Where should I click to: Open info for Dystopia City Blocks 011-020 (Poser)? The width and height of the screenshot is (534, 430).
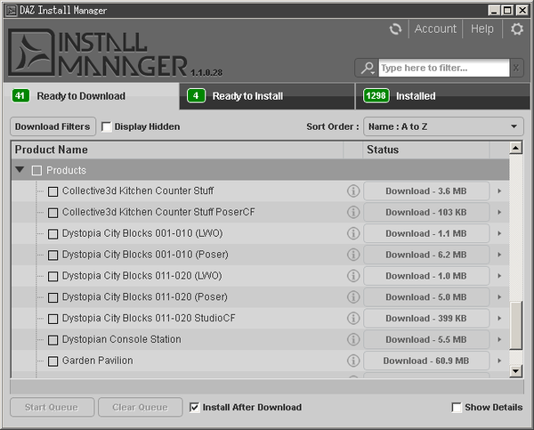[x=353, y=296]
